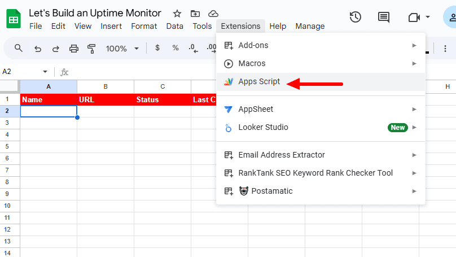Click the Postamatic submenu arrow
Viewport: 456px width, 257px height.
pyautogui.click(x=414, y=191)
